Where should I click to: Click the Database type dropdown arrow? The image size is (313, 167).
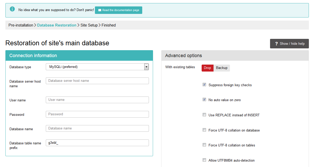pos(146,67)
